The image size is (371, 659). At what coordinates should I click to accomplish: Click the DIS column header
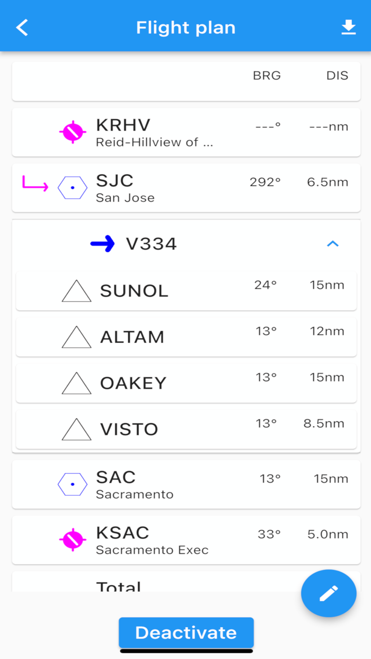coord(338,76)
